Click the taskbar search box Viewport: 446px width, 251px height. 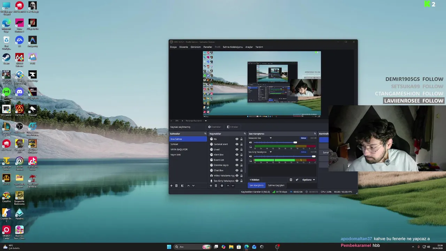(193, 247)
